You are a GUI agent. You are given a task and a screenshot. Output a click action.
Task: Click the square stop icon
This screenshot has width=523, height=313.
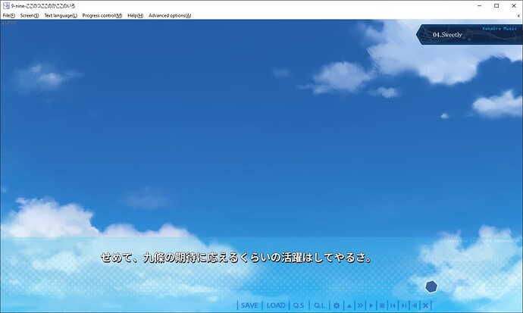[x=382, y=305]
